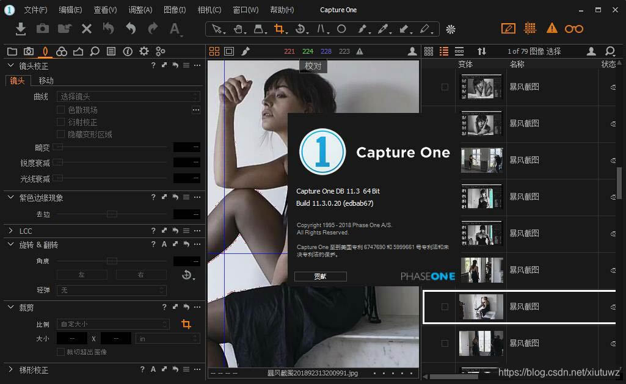The width and height of the screenshot is (626, 384).
Task: Tick checkbox of first 暴风截图 row
Action: pos(445,87)
